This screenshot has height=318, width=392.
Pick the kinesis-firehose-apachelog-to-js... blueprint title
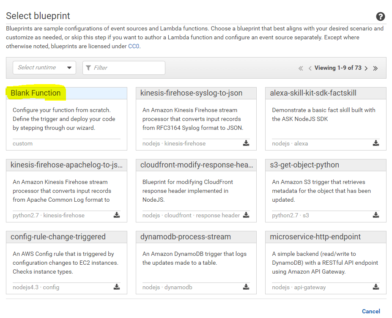66,165
